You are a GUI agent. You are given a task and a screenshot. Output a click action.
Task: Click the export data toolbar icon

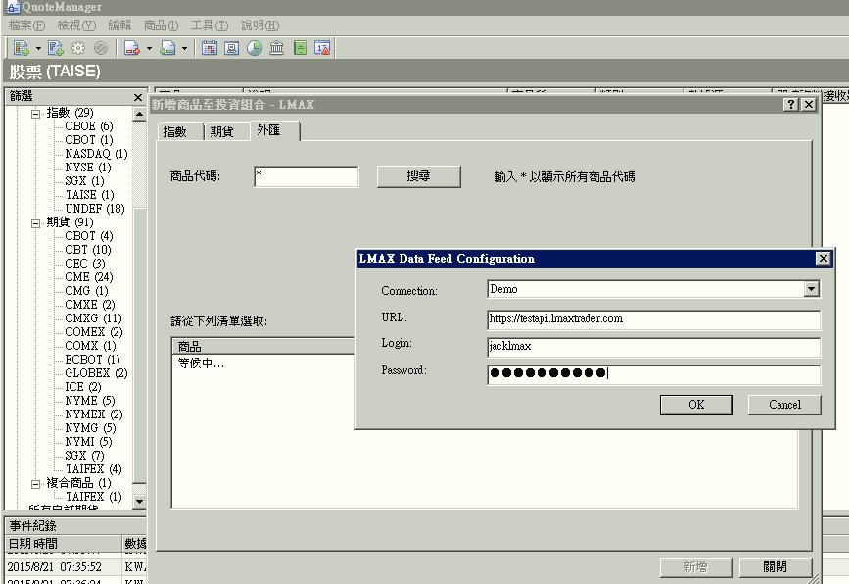[132, 48]
